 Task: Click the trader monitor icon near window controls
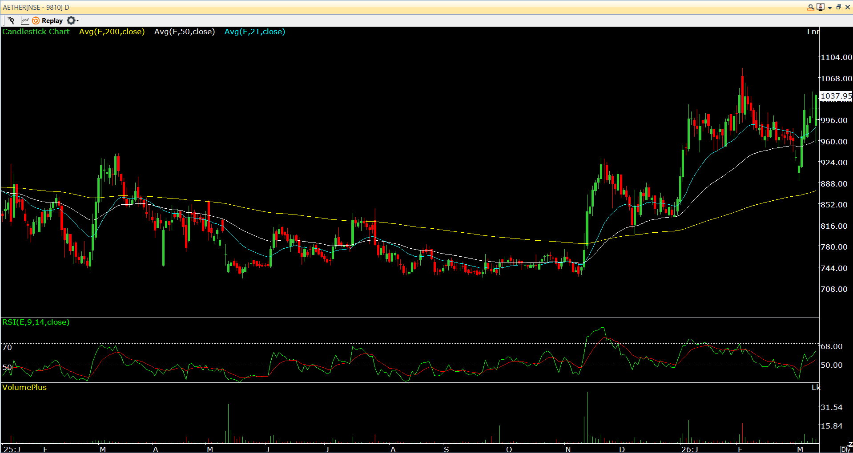pos(821,8)
